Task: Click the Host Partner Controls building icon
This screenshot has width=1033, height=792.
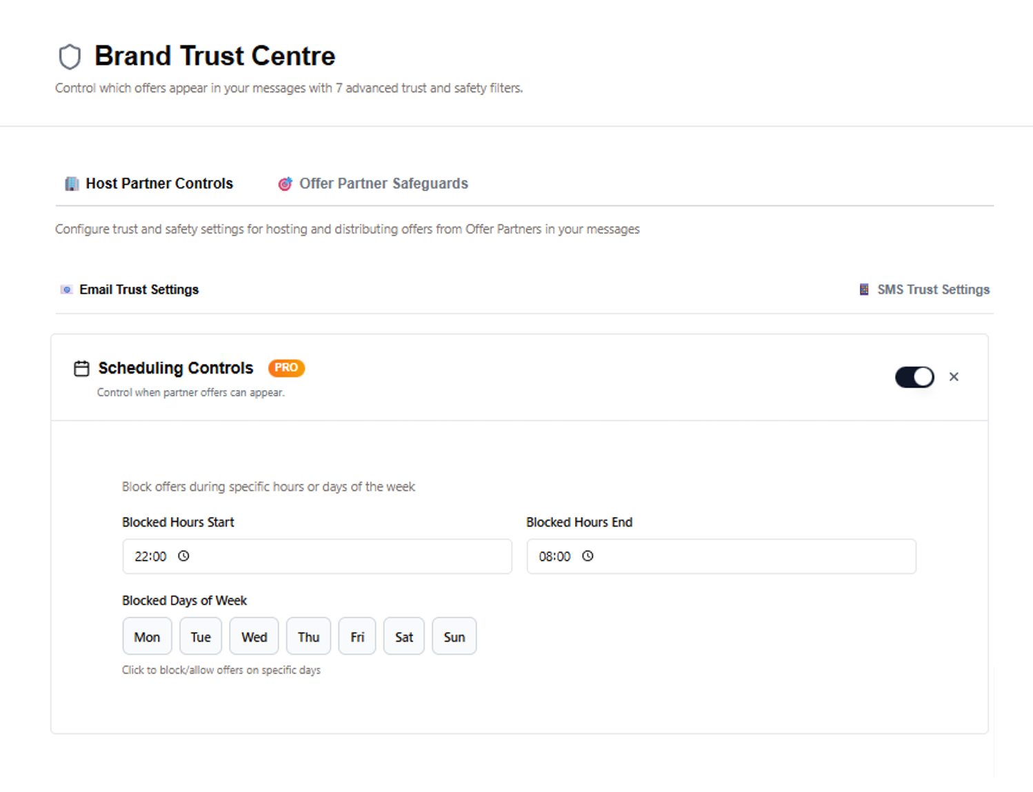Action: (72, 184)
